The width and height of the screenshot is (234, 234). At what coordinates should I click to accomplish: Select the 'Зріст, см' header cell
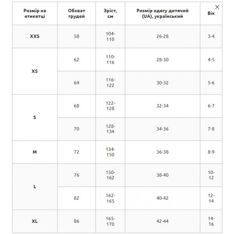110,13
